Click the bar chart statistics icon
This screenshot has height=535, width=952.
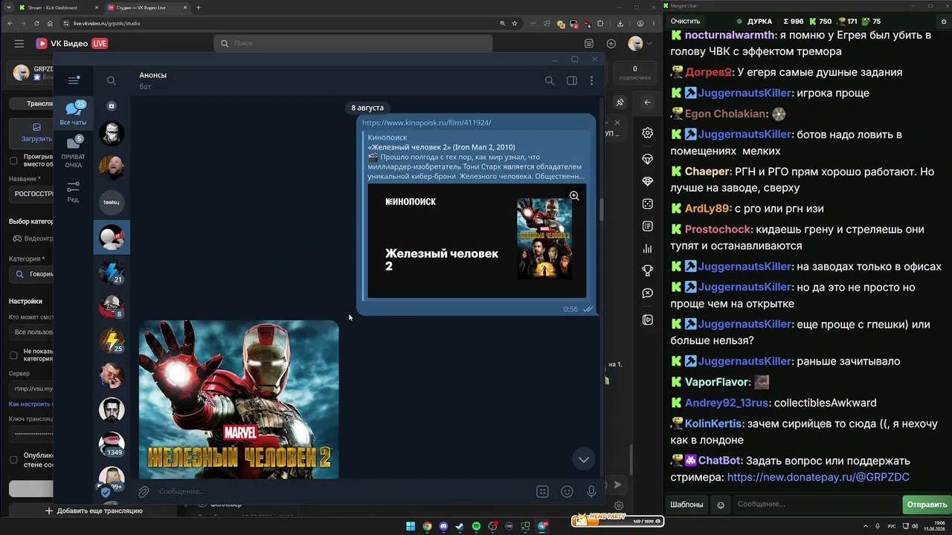[x=648, y=248]
